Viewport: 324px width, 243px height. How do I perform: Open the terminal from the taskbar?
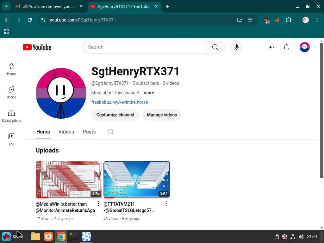point(73,236)
